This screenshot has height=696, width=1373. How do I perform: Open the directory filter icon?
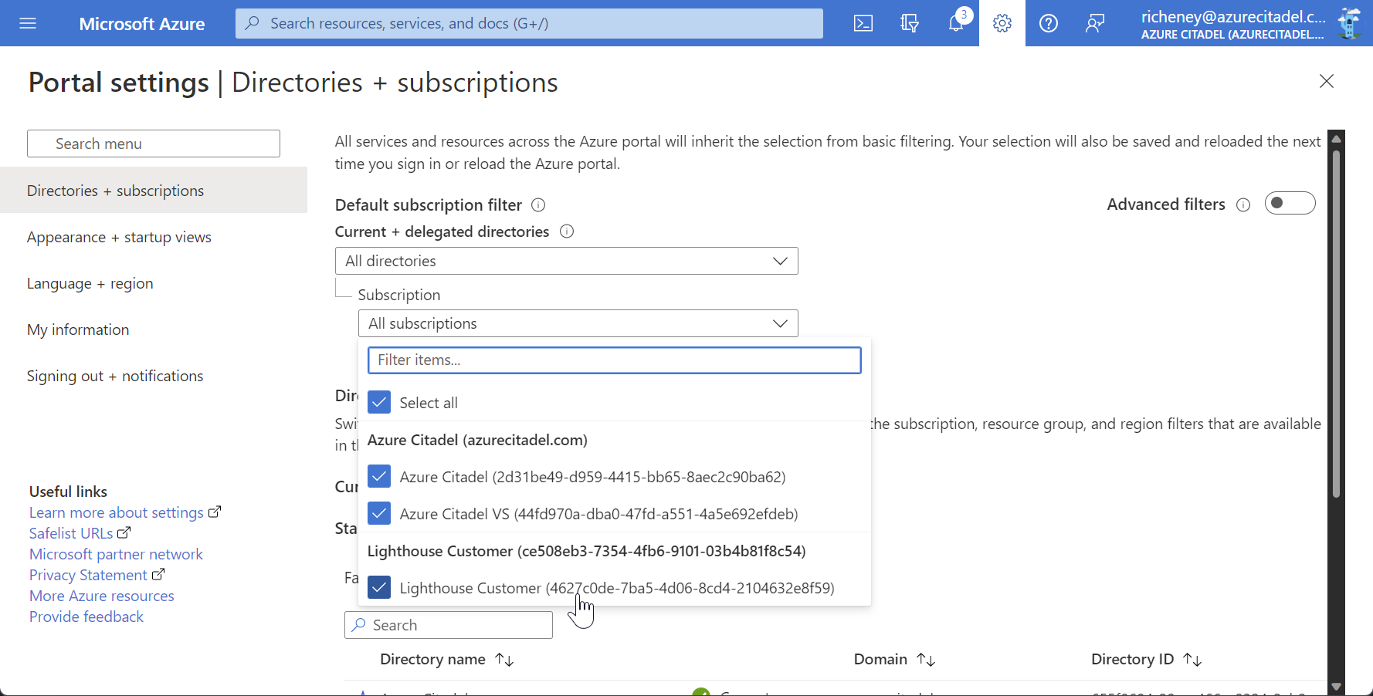tap(909, 23)
